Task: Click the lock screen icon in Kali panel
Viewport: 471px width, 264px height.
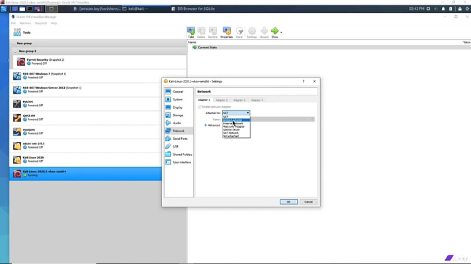Action: (x=460, y=9)
